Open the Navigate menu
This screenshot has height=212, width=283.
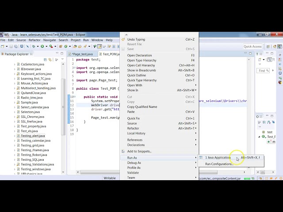50,40
